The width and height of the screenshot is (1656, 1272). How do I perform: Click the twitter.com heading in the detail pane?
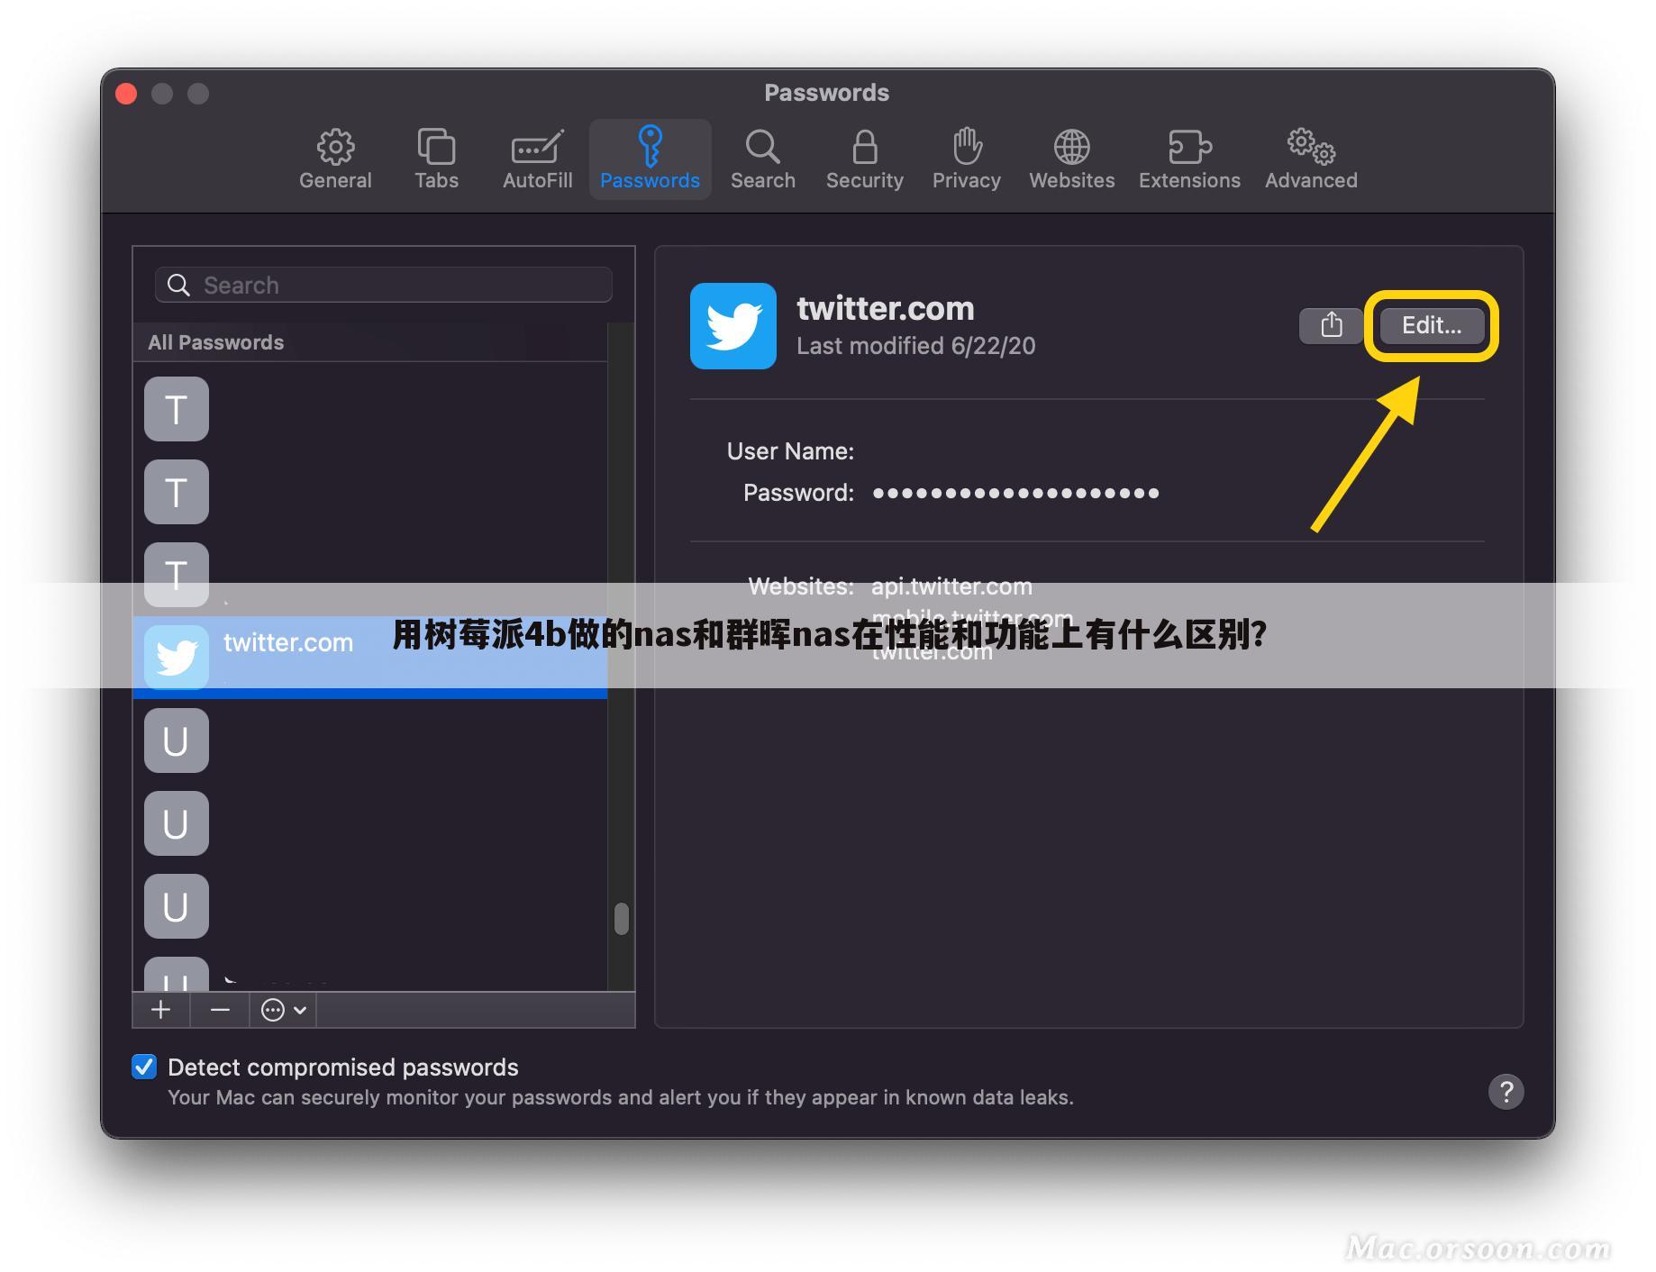885,308
